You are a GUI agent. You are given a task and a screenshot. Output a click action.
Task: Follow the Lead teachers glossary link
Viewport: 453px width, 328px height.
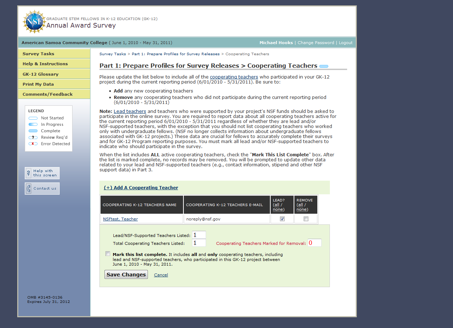130,111
